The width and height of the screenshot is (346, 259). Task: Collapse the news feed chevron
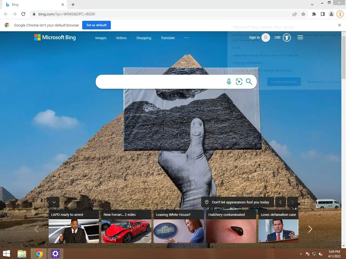[54, 202]
